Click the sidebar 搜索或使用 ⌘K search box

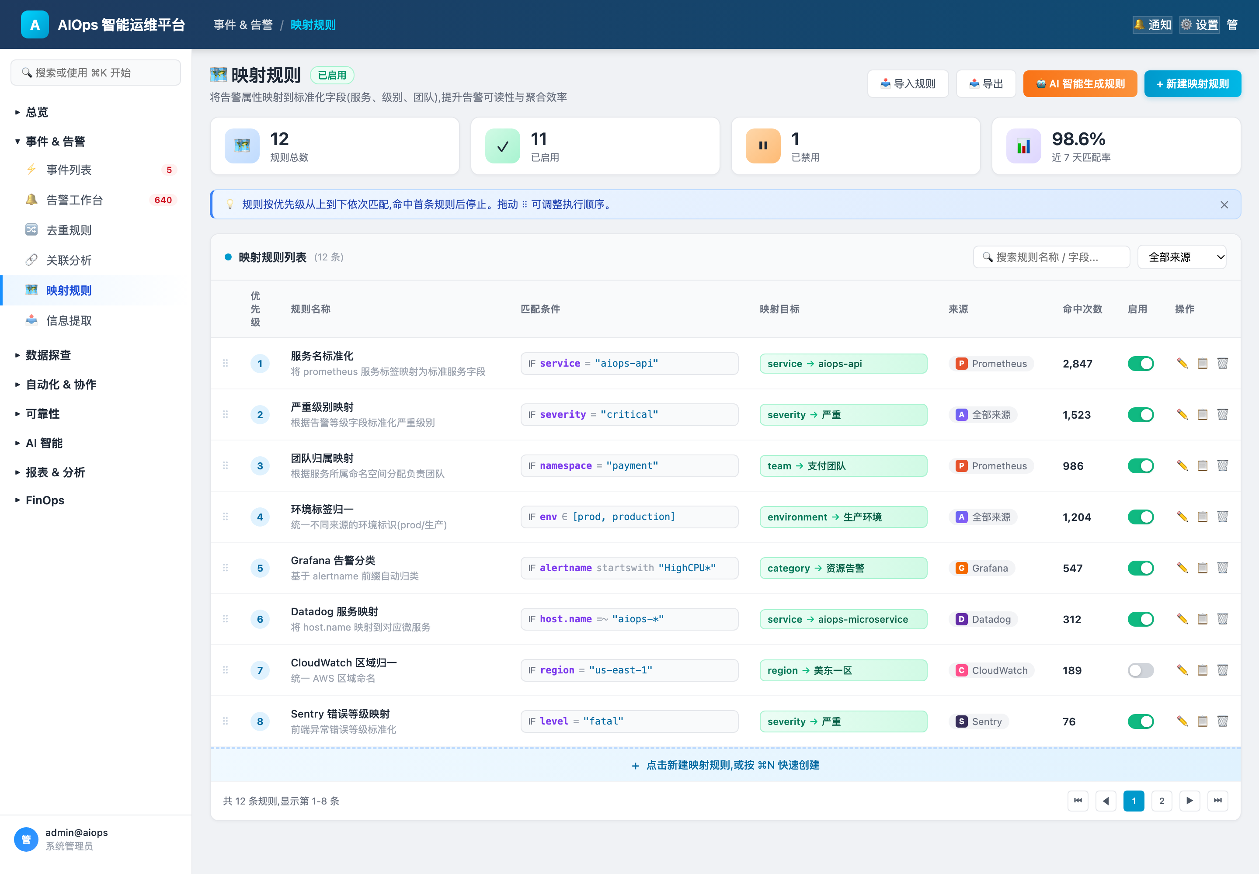pyautogui.click(x=96, y=72)
